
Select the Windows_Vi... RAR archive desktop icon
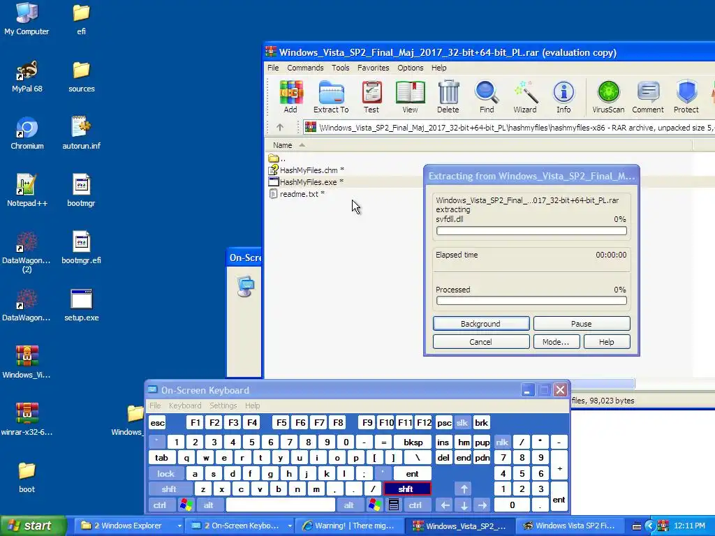[x=27, y=363]
